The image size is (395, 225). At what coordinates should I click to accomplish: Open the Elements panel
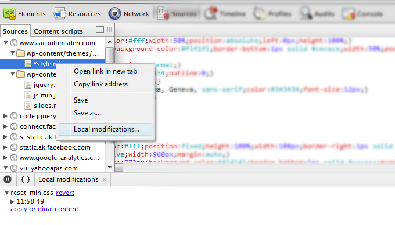click(x=24, y=14)
